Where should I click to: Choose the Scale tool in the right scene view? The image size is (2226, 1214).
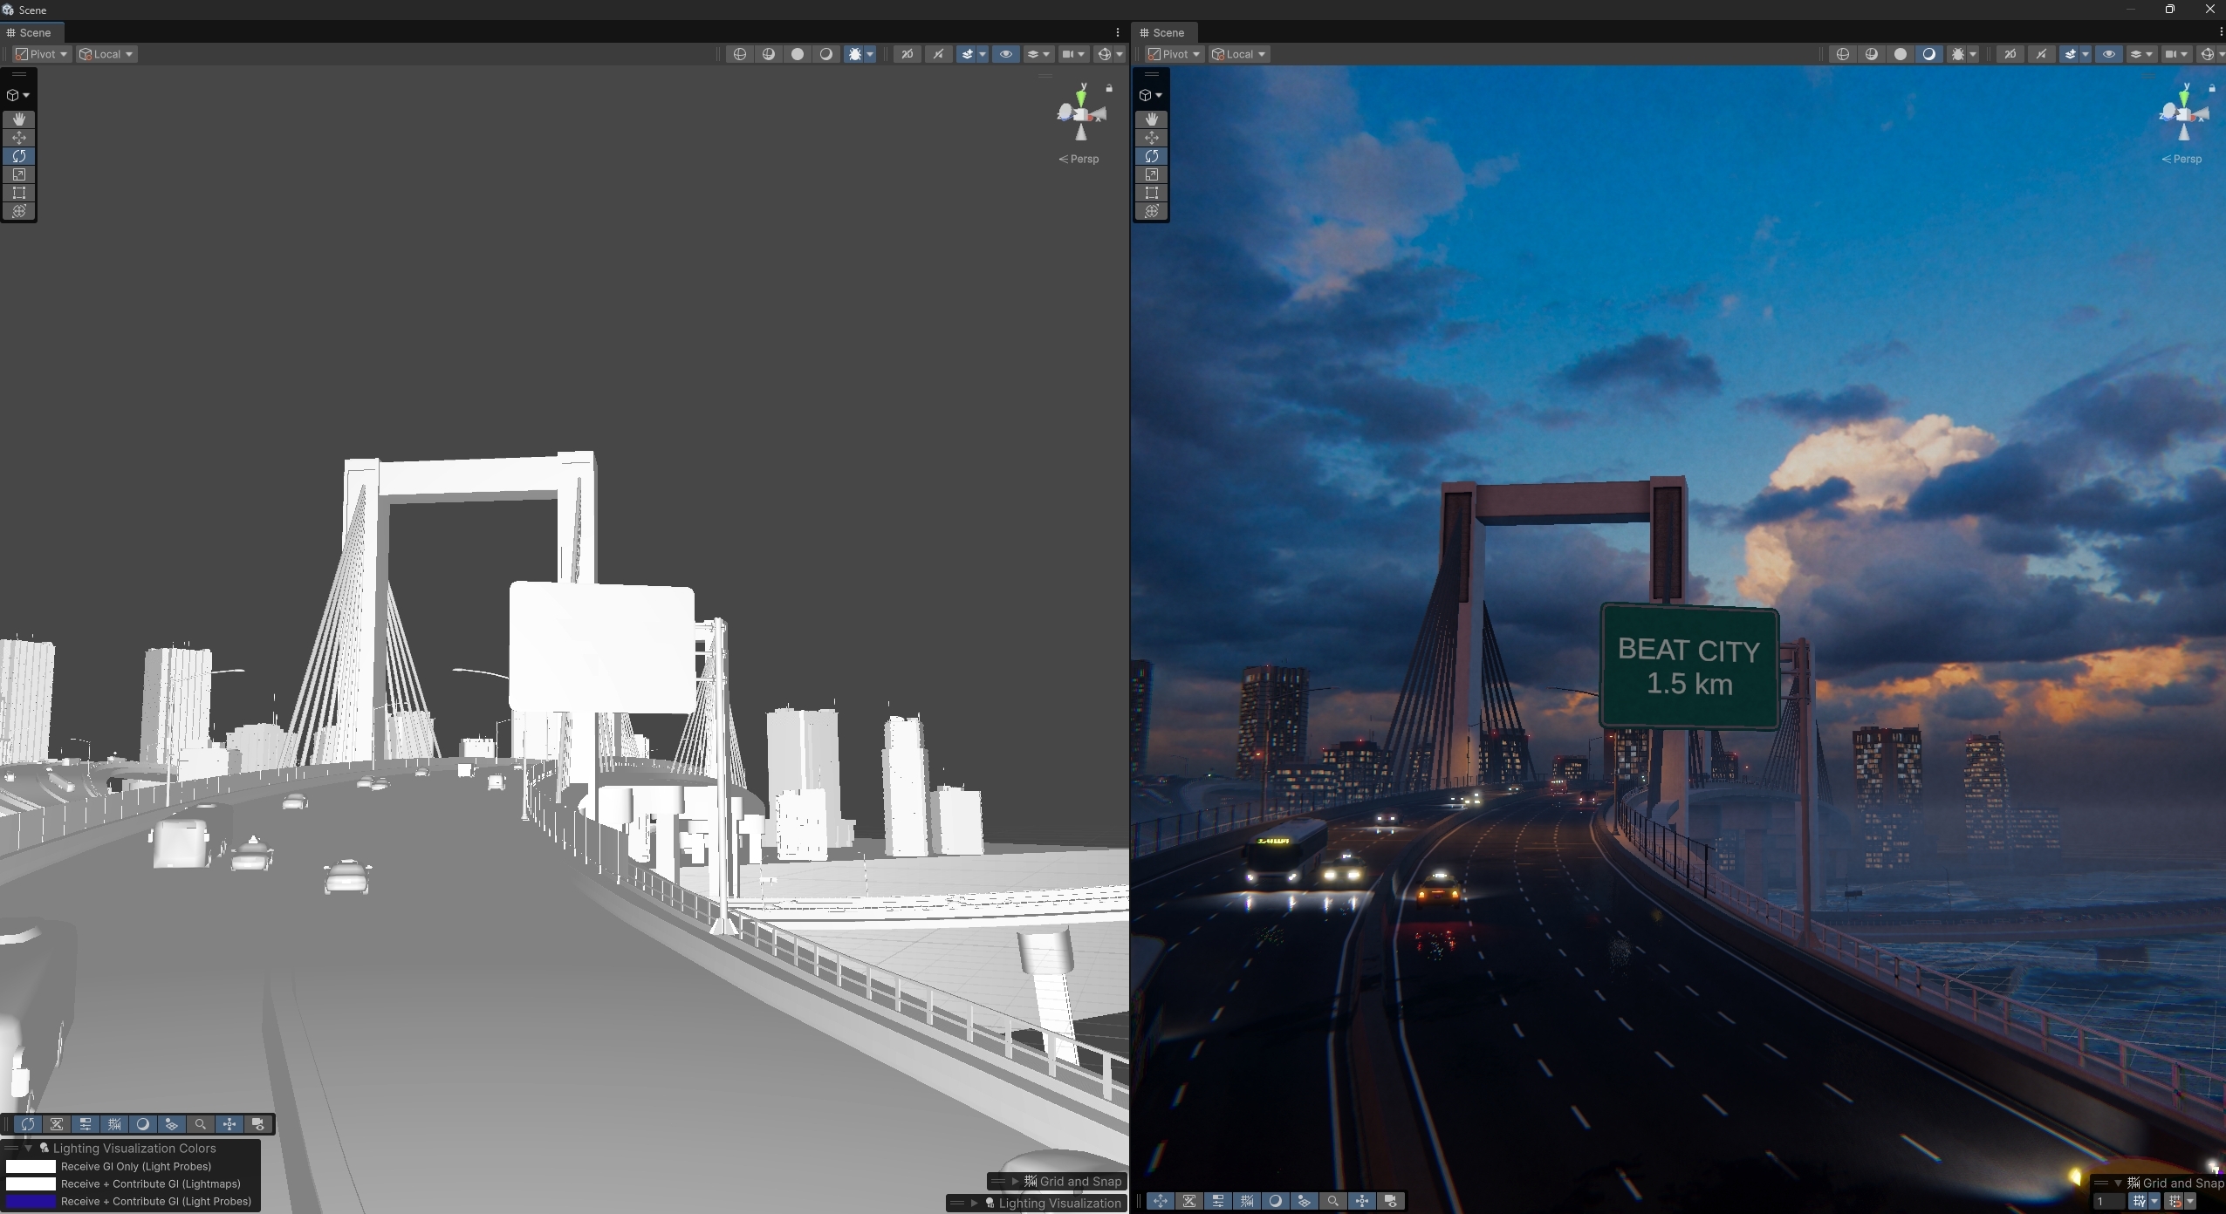point(1151,174)
